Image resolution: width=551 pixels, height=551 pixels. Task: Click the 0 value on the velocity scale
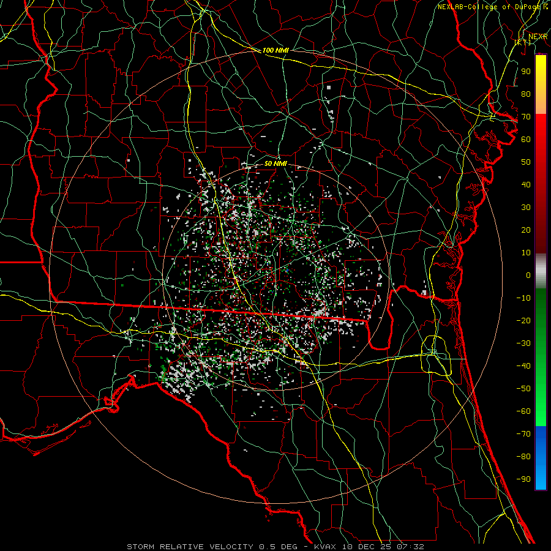pos(528,275)
